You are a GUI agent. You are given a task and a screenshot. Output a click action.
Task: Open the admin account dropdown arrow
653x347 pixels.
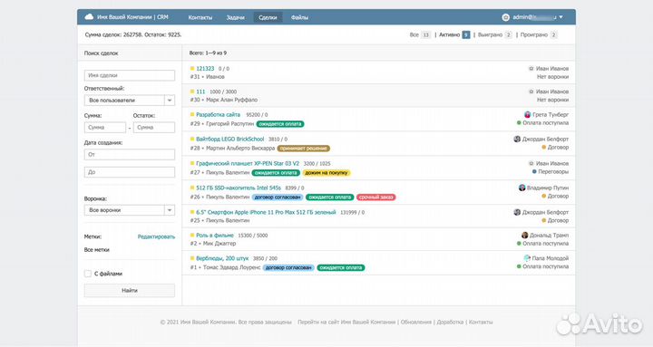point(561,17)
